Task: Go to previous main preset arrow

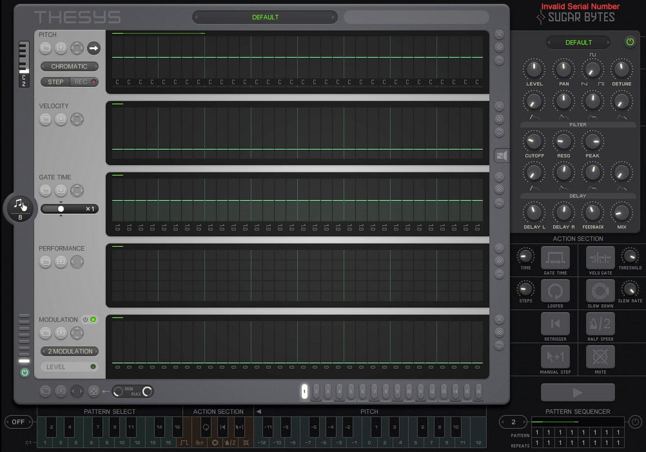Action: tap(196, 17)
